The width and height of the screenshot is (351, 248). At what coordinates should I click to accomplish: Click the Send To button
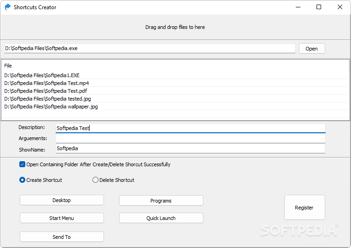[62, 237]
